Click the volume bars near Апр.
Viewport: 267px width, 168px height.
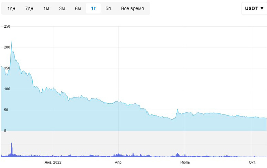[118, 155]
